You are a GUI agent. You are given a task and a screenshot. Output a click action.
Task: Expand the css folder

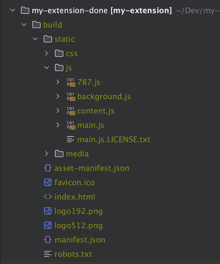46,53
